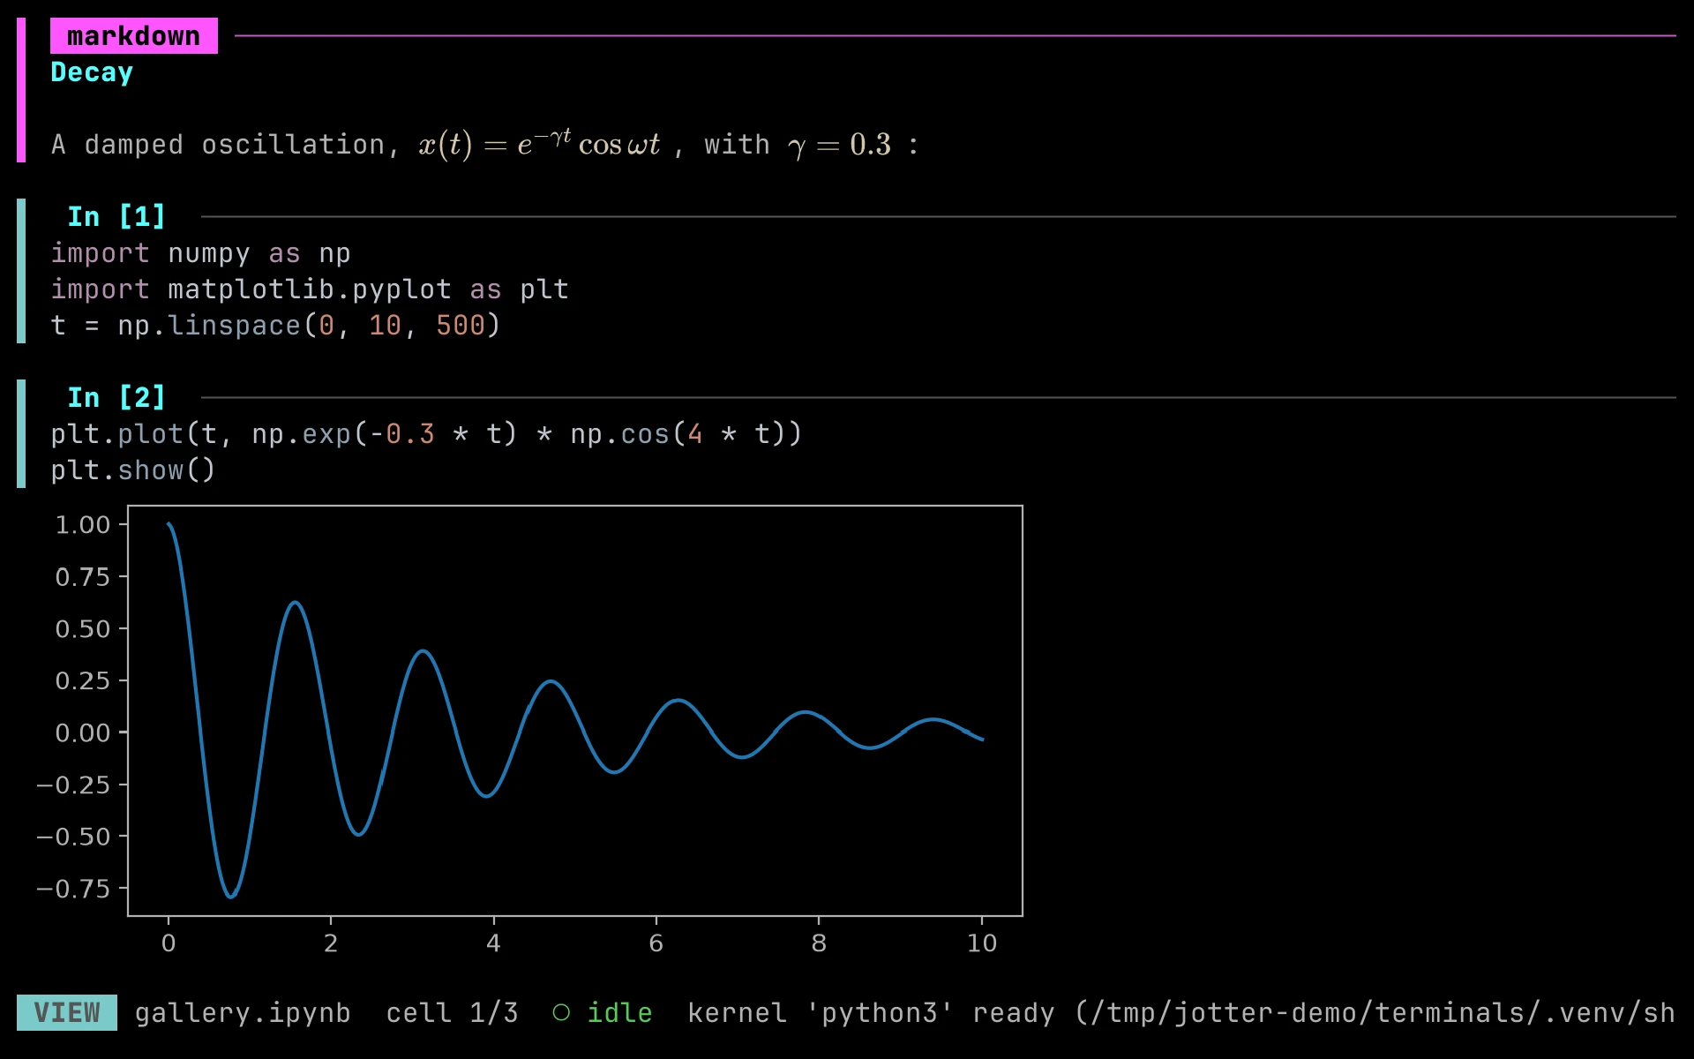Click the import numpy as np line
This screenshot has width=1694, height=1059.
point(200,253)
